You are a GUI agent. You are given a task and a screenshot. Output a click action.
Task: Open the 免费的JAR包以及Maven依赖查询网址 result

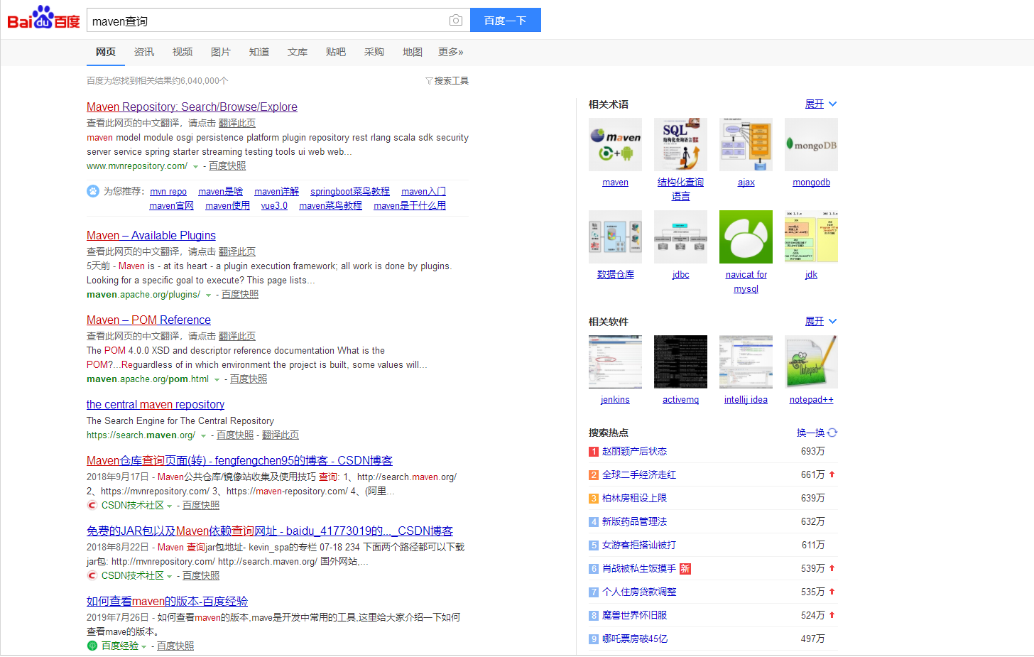point(270,531)
